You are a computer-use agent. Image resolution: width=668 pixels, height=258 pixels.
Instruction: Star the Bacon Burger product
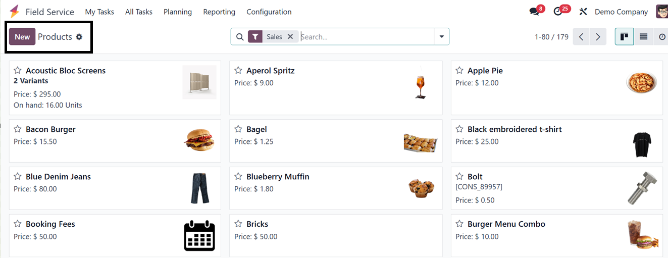(x=18, y=129)
